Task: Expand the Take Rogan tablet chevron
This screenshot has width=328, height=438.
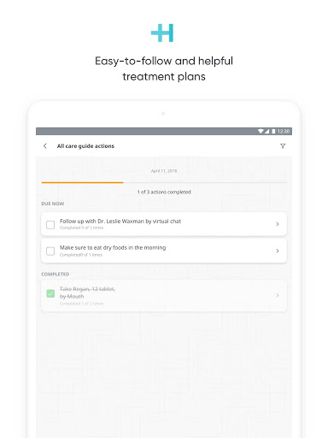Action: coord(278,295)
